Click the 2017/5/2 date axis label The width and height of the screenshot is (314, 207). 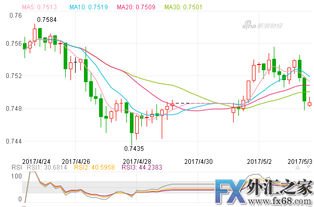click(x=259, y=161)
